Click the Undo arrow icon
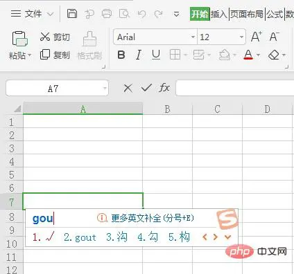This screenshot has width=294, height=274. pos(141,14)
